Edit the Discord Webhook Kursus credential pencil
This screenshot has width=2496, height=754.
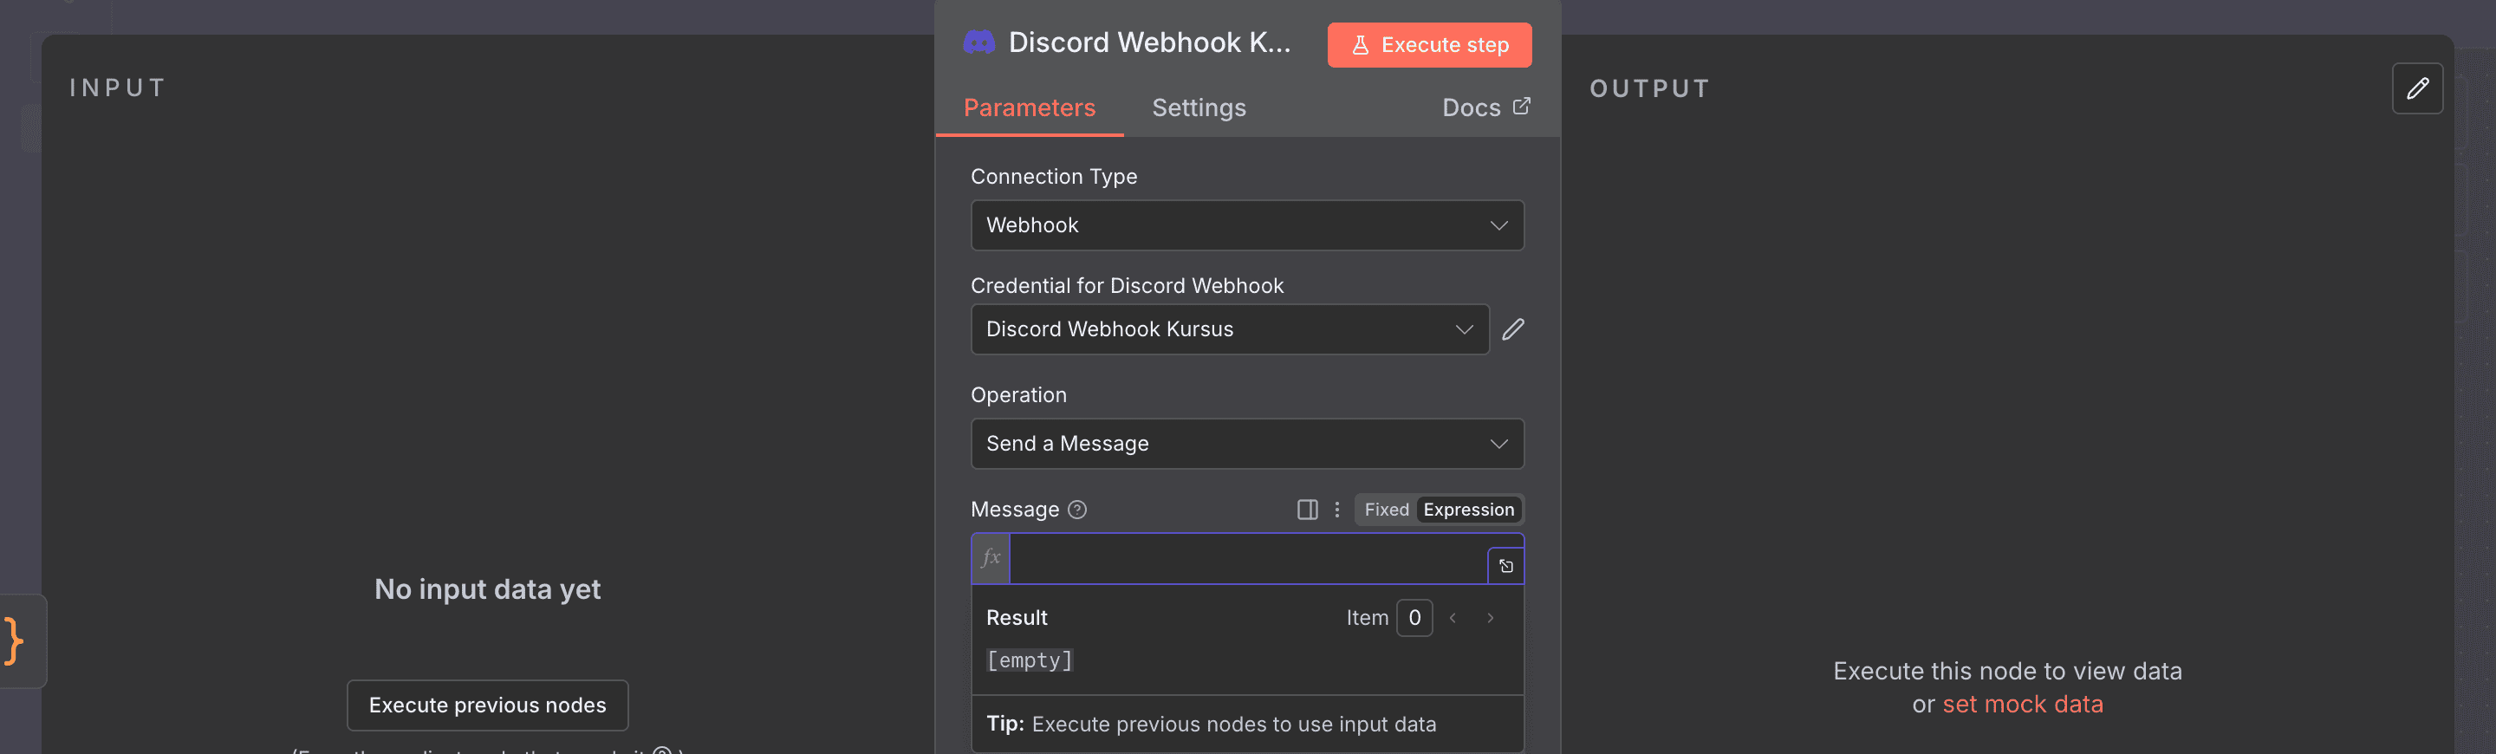[1512, 329]
